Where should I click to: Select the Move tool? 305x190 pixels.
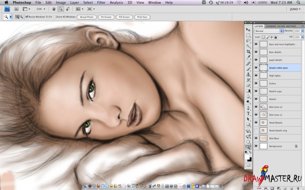click(x=248, y=30)
